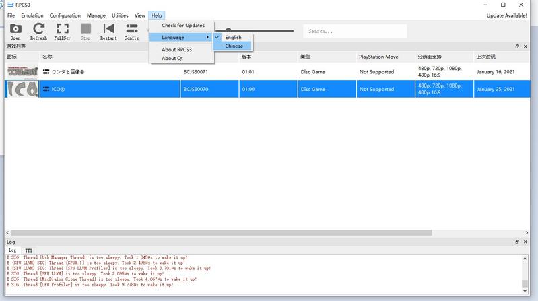Close the Help menu

tap(156, 15)
